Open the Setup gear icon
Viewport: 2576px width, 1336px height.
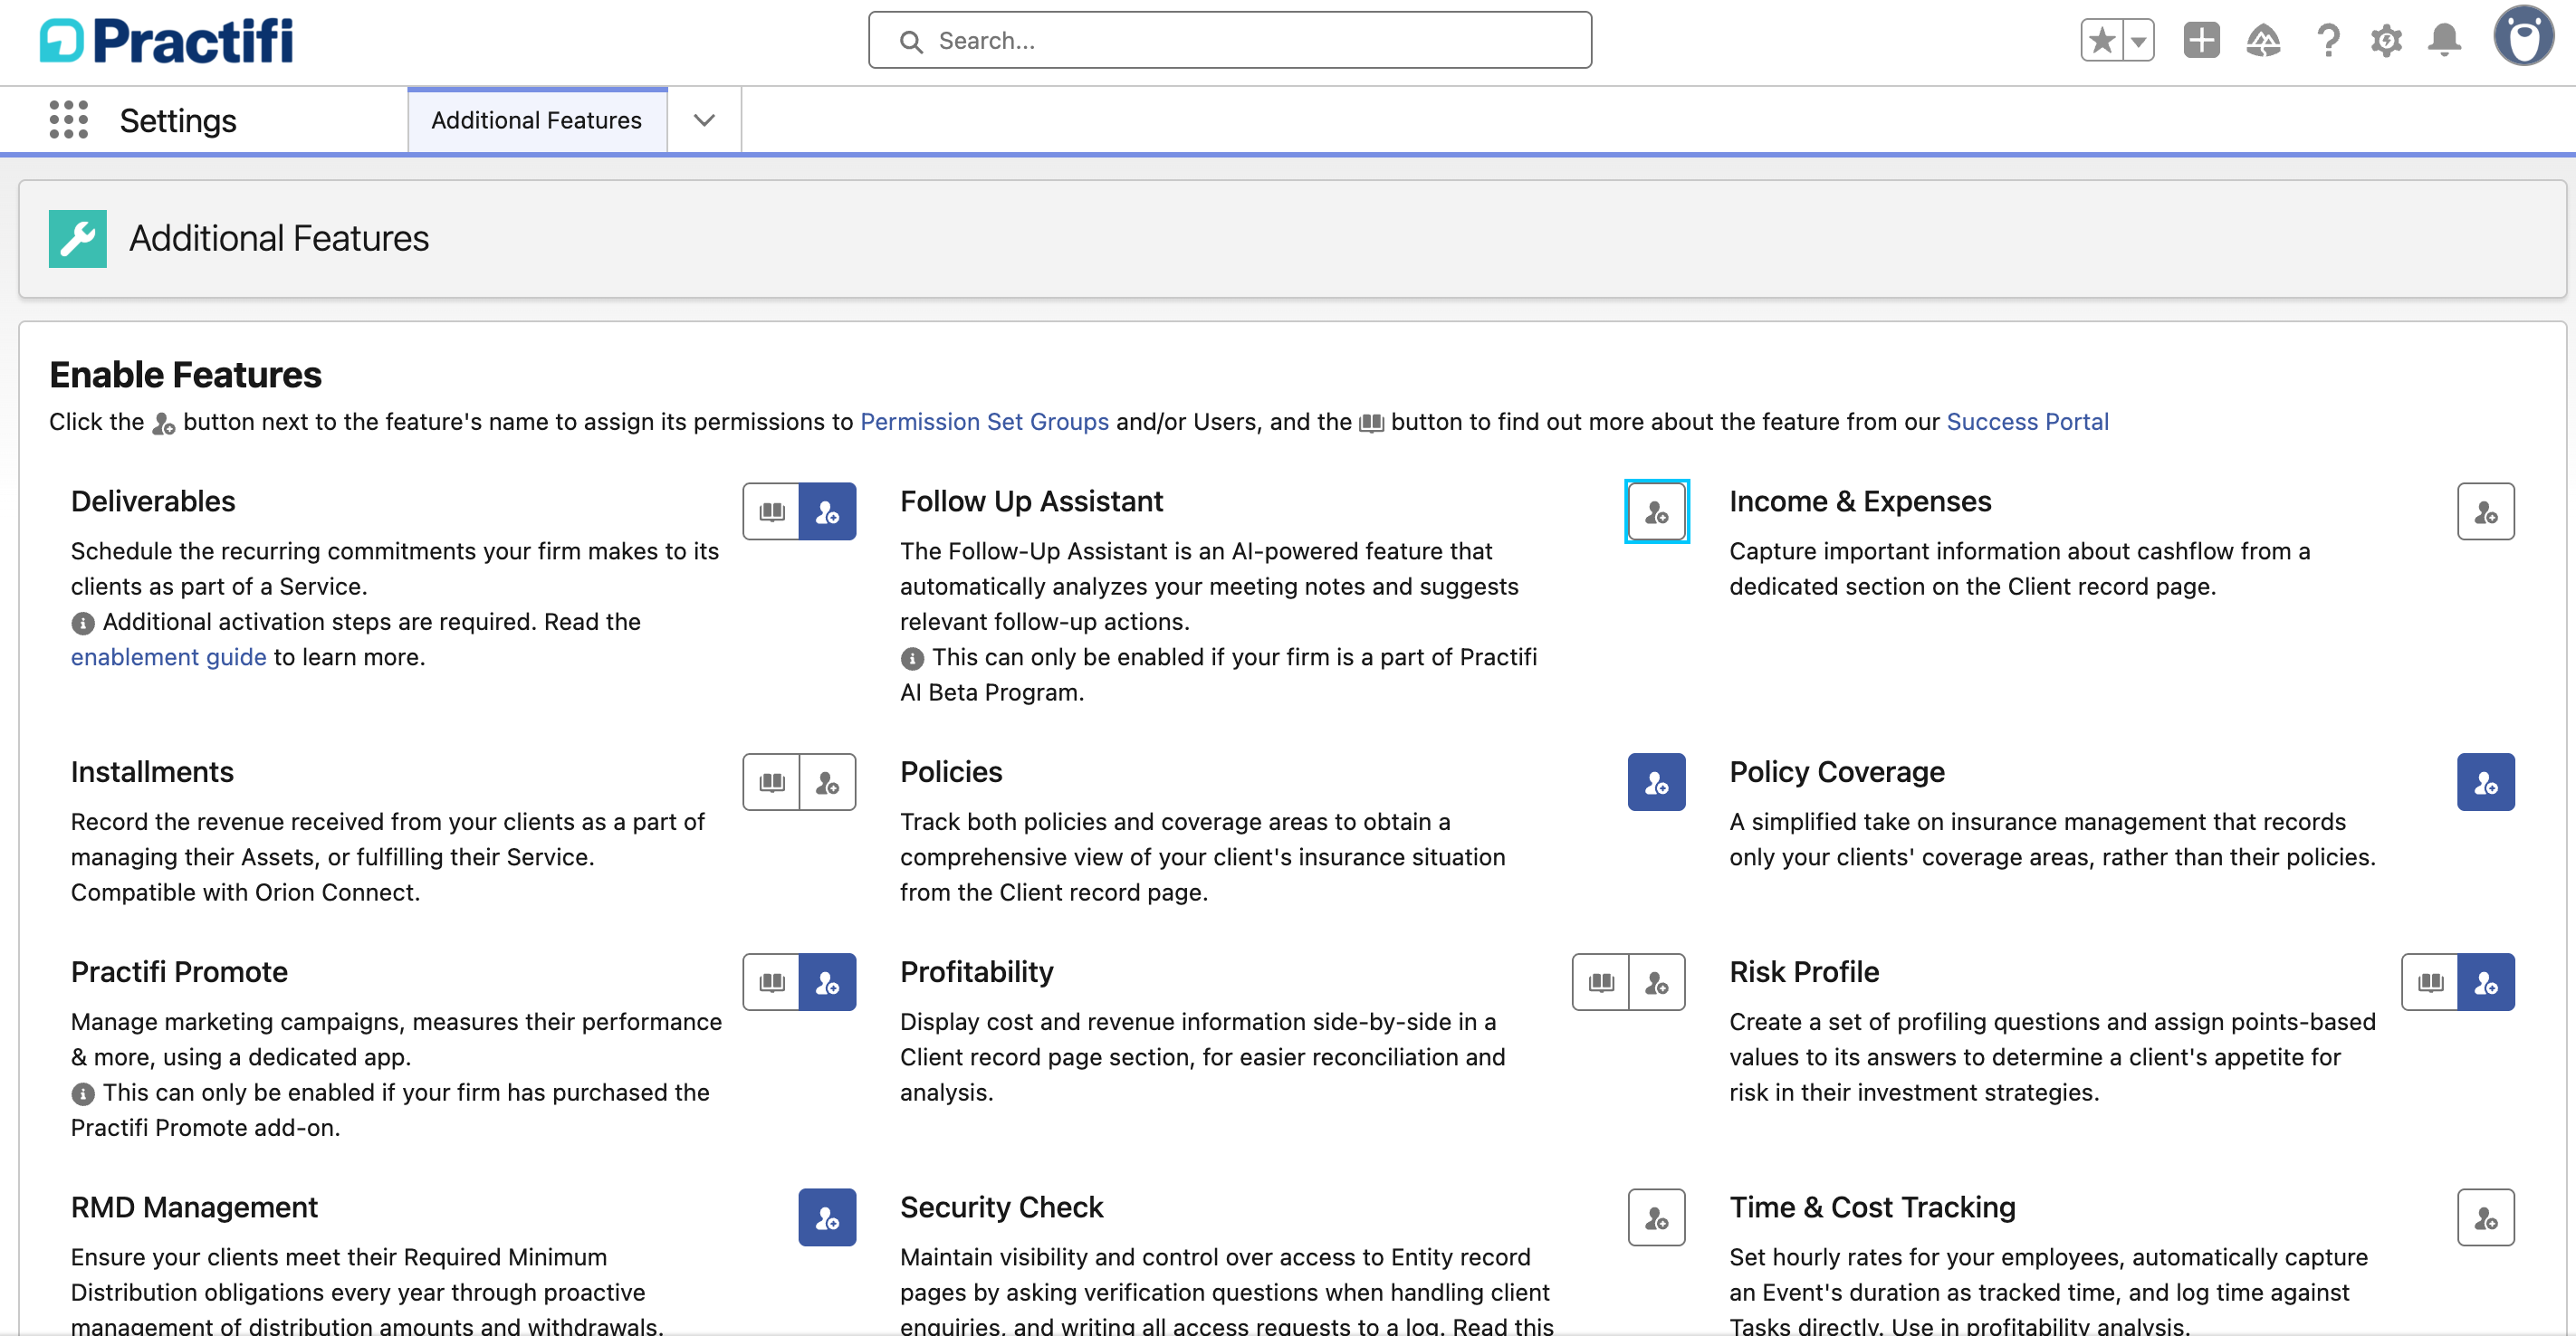point(2386,41)
